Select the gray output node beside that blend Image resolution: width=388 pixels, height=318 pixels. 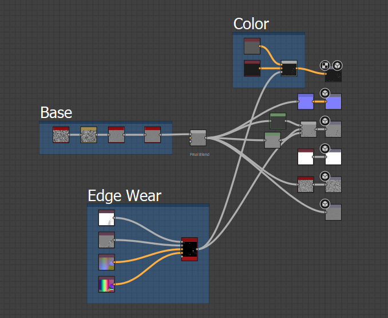click(x=333, y=129)
